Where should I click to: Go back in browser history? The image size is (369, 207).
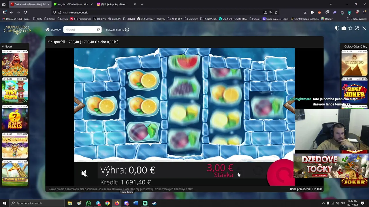coord(12,12)
